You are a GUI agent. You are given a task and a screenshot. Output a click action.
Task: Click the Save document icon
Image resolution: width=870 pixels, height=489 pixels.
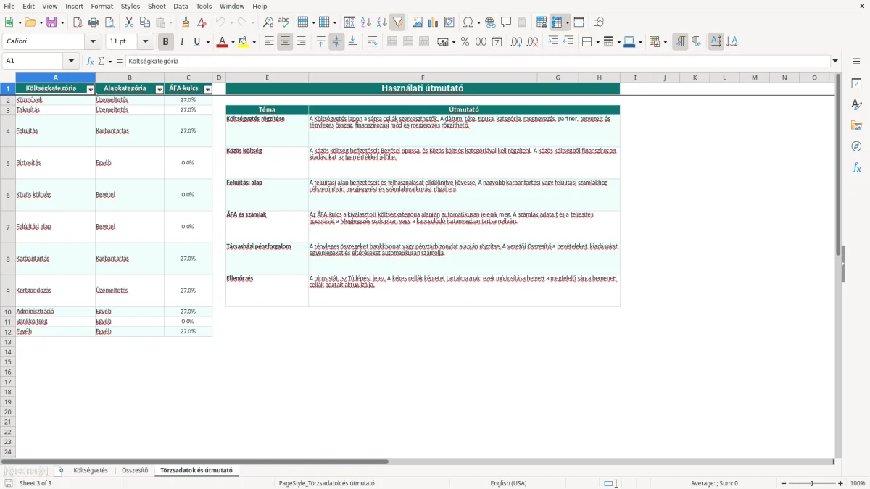coord(51,22)
